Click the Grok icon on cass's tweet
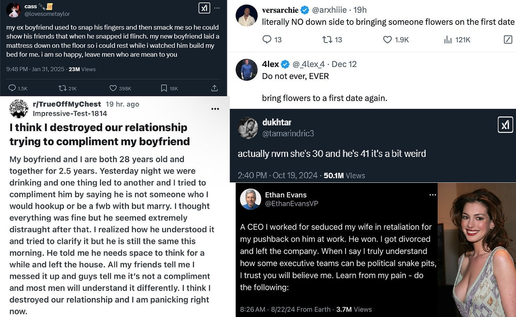 tap(204, 8)
